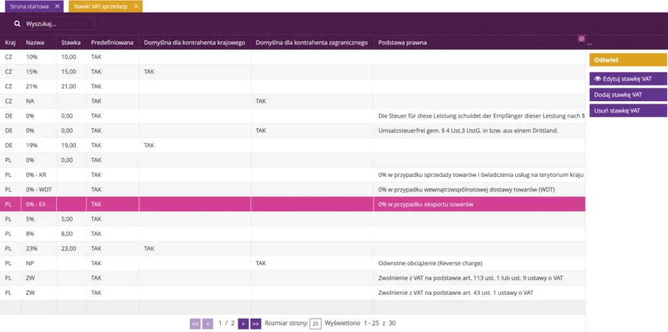Click Usuń stawkę VAT button
The height and width of the screenshot is (332, 668).
(x=628, y=110)
